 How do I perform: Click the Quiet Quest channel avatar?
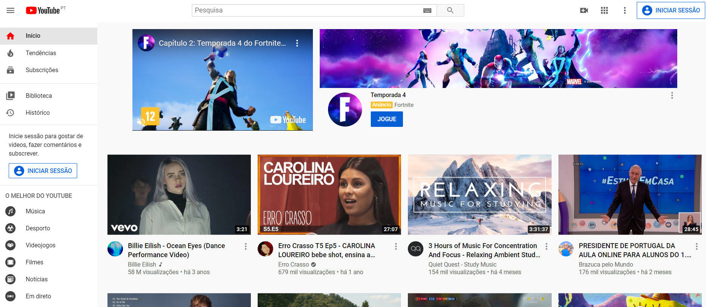click(x=415, y=249)
